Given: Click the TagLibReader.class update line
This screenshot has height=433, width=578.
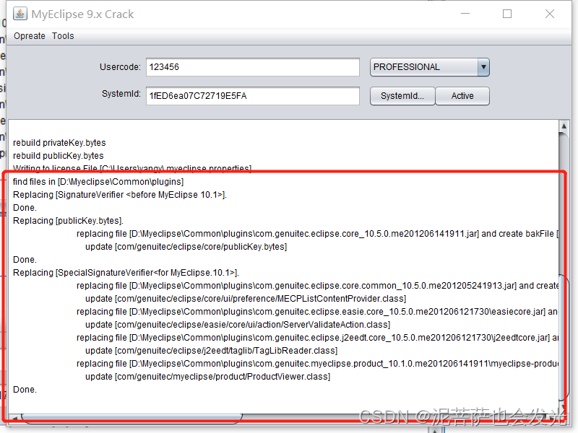Looking at the screenshot, I should click(x=212, y=351).
